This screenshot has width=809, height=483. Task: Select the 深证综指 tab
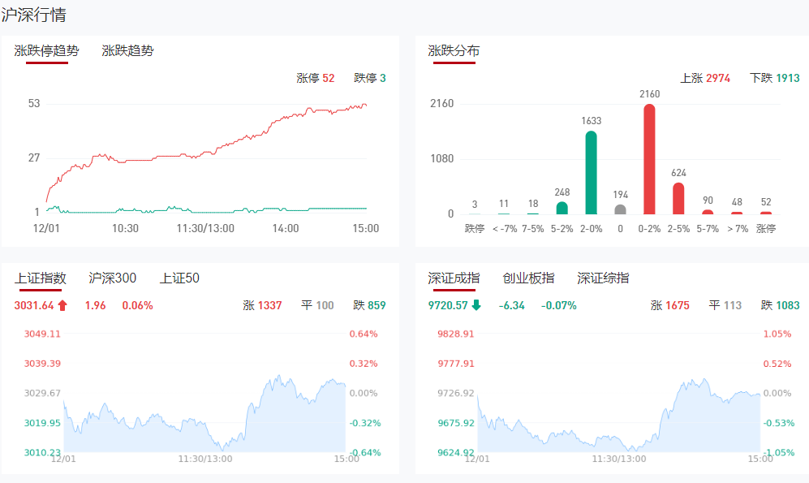coord(603,278)
